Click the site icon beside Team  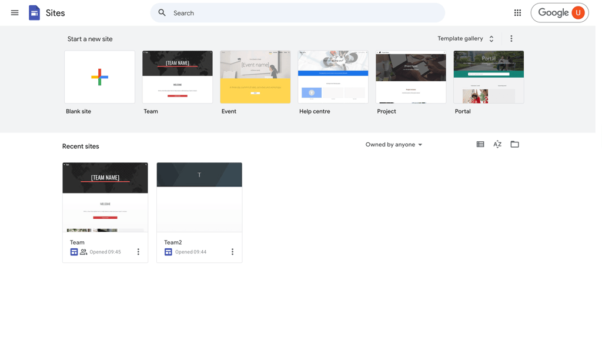[x=73, y=252]
